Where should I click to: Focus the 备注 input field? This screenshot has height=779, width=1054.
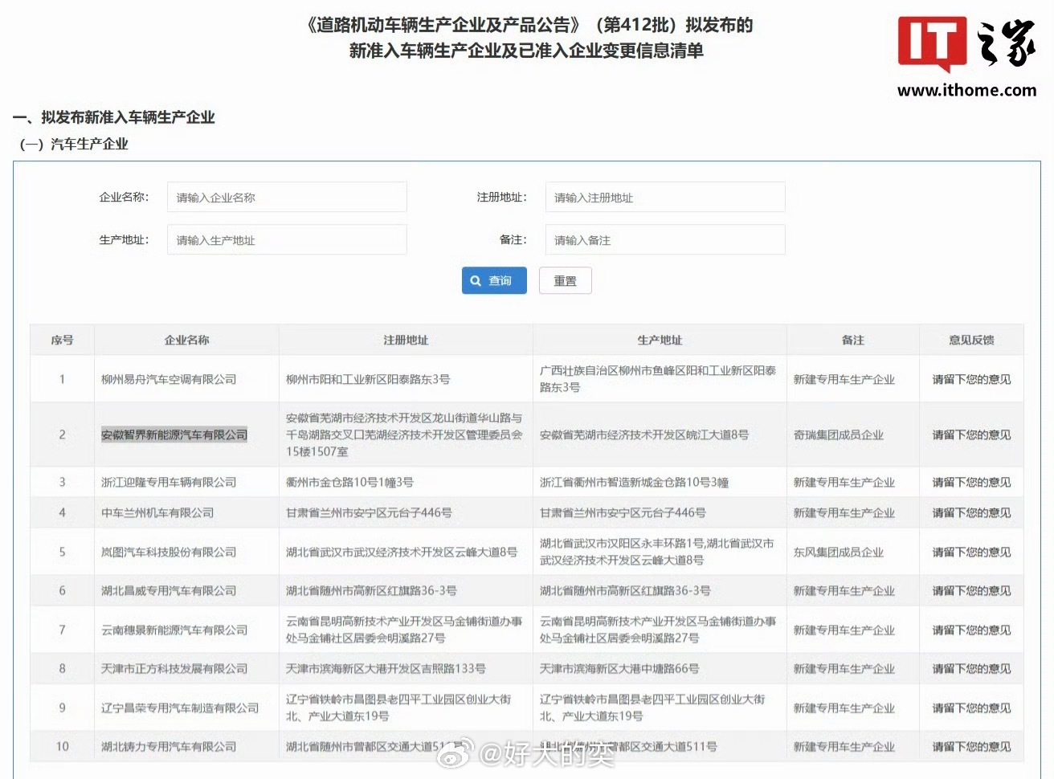coord(665,240)
